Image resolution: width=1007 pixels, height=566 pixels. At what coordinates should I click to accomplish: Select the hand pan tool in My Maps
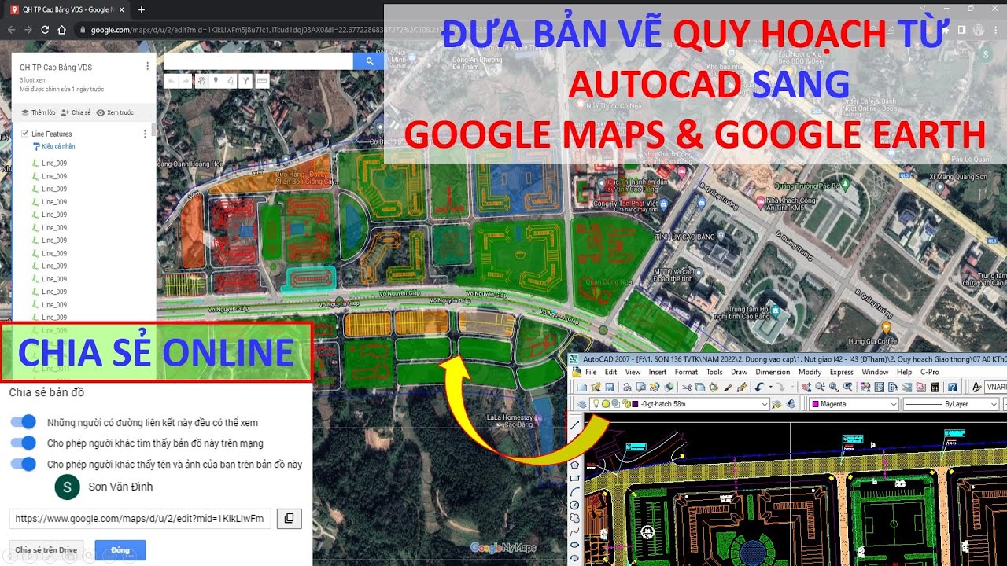(x=201, y=81)
